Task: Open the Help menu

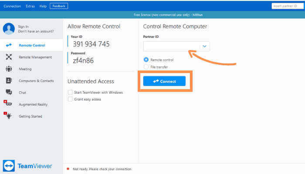Action: coord(43,6)
